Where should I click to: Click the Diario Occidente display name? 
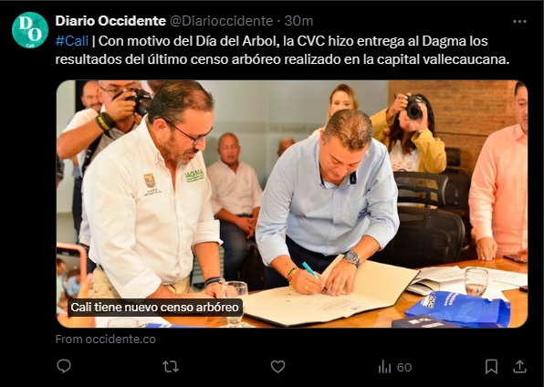(110, 21)
